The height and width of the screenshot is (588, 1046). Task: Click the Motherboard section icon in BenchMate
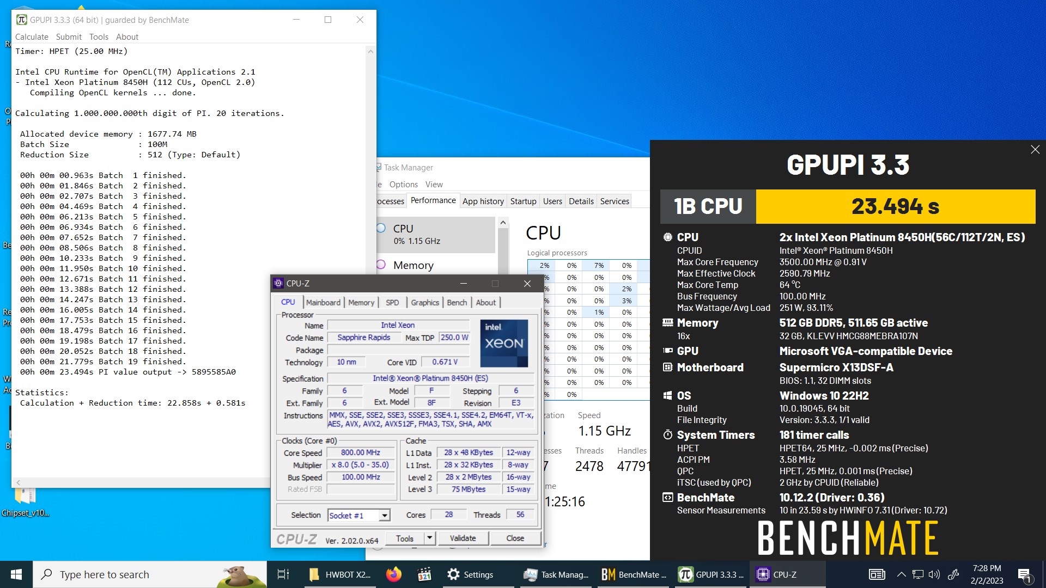point(668,367)
